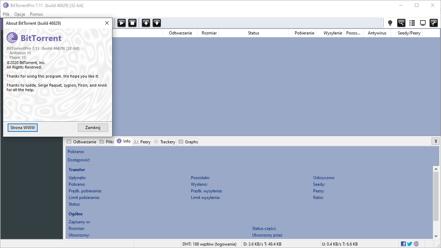Open preferences via the wrench icon
441x248 pixels.
[x=434, y=23]
